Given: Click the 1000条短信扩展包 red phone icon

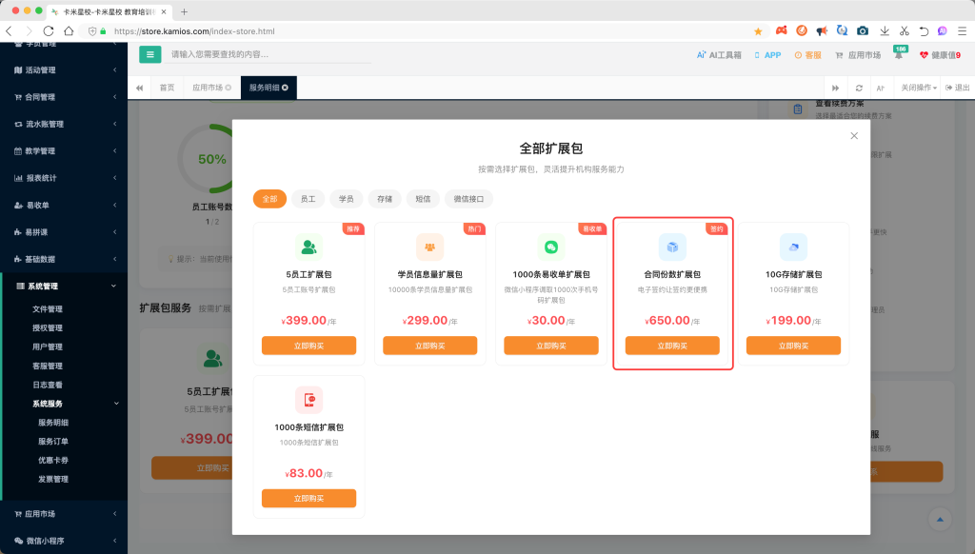Looking at the screenshot, I should pos(309,401).
